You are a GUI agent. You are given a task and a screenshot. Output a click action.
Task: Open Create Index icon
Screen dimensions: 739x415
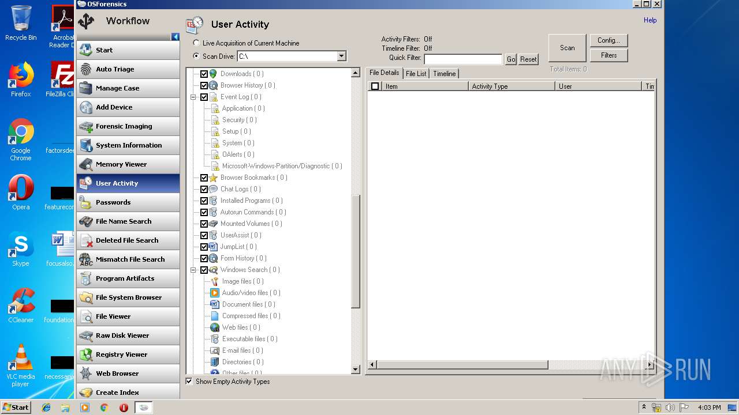click(86, 393)
